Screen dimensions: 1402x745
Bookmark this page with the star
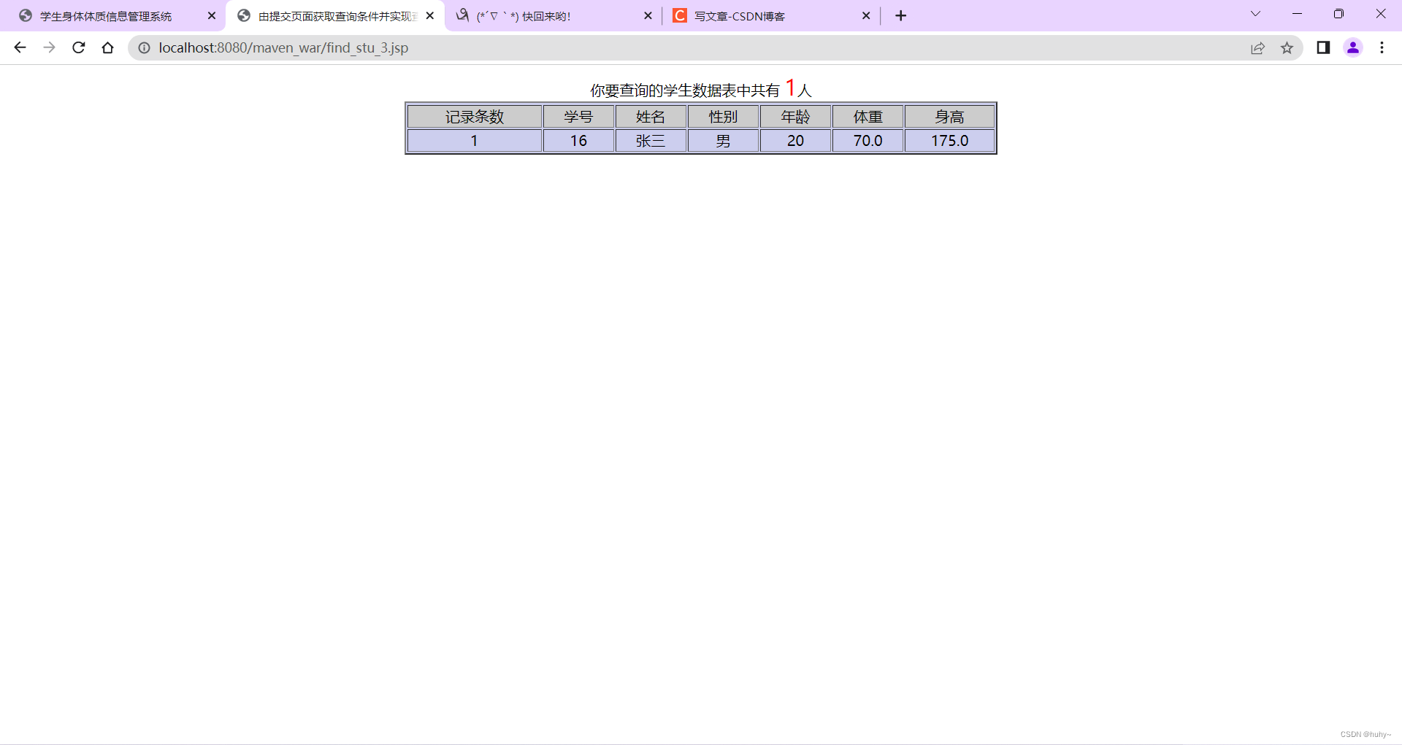[1287, 47]
